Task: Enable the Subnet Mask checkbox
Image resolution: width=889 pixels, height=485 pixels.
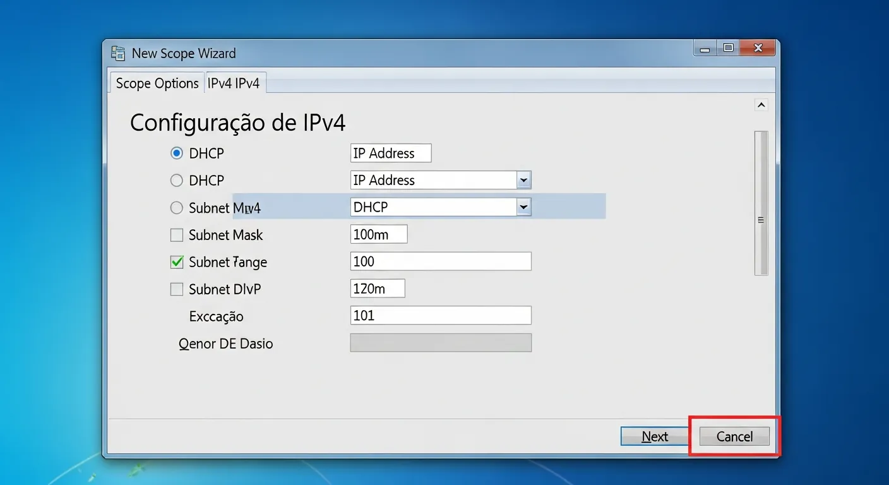Action: point(177,235)
